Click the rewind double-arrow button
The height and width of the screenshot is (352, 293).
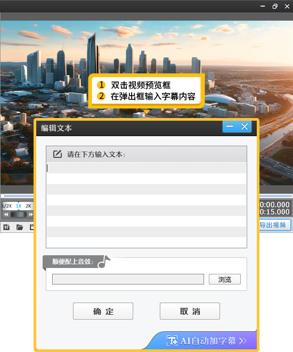point(6,214)
